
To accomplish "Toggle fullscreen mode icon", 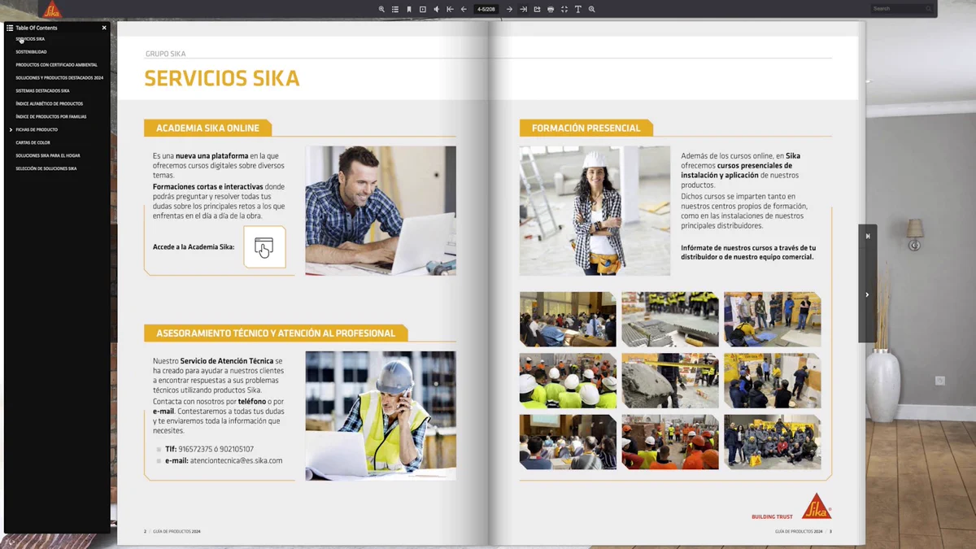I will pyautogui.click(x=564, y=9).
